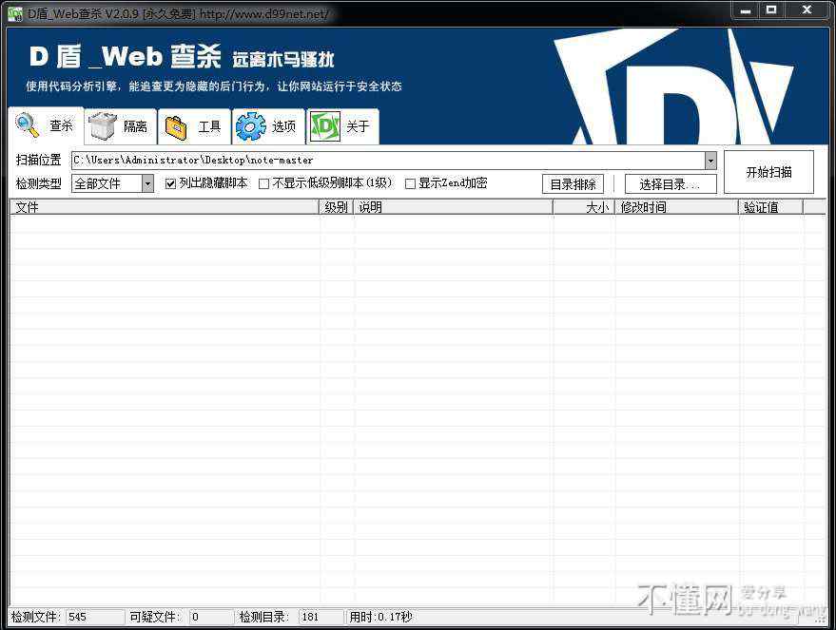The width and height of the screenshot is (836, 630).
Task: Open the 选项 tab label
Action: (x=283, y=126)
